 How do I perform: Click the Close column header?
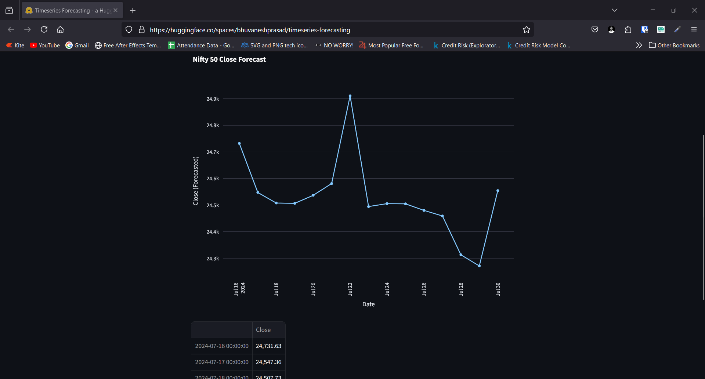coord(269,330)
